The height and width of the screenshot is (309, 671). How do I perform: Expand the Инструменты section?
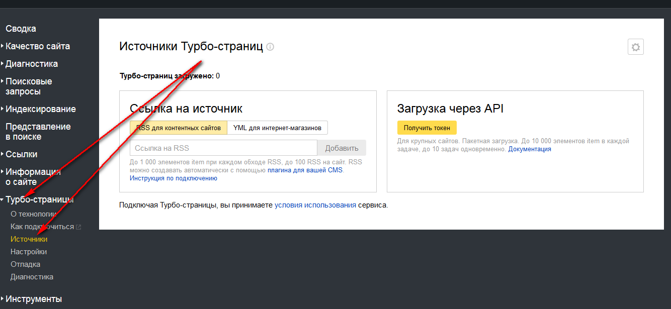[x=33, y=299]
